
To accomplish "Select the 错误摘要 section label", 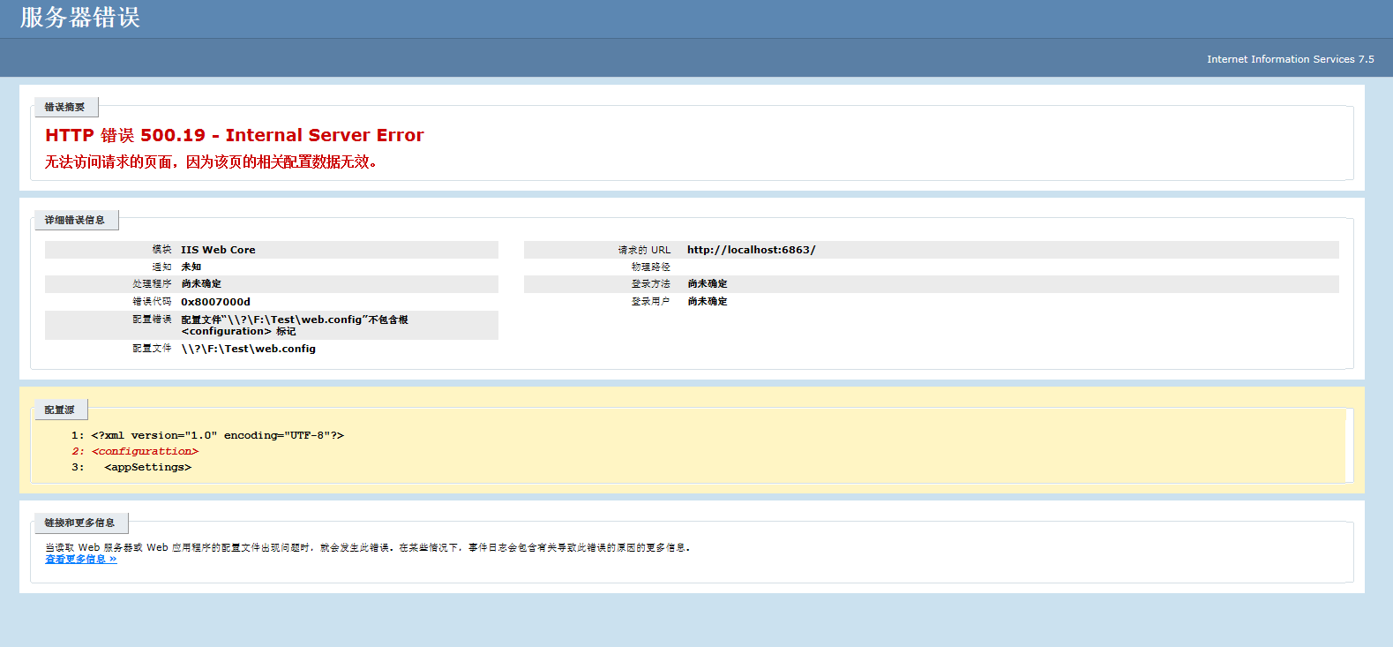I will (64, 107).
